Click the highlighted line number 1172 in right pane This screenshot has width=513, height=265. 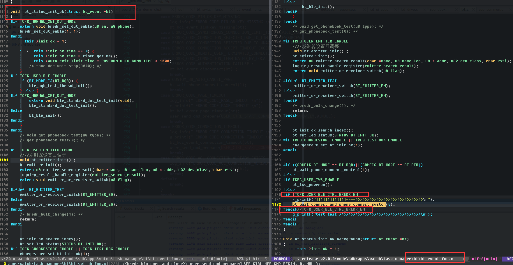click(x=276, y=204)
